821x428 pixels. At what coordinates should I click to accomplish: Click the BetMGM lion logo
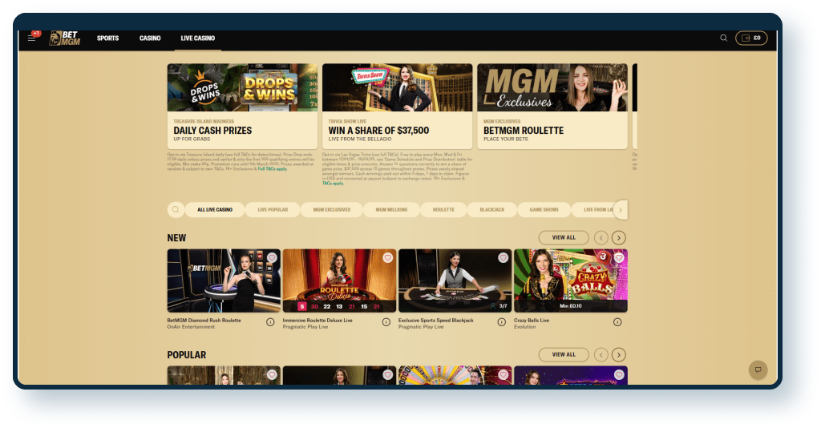pos(64,38)
